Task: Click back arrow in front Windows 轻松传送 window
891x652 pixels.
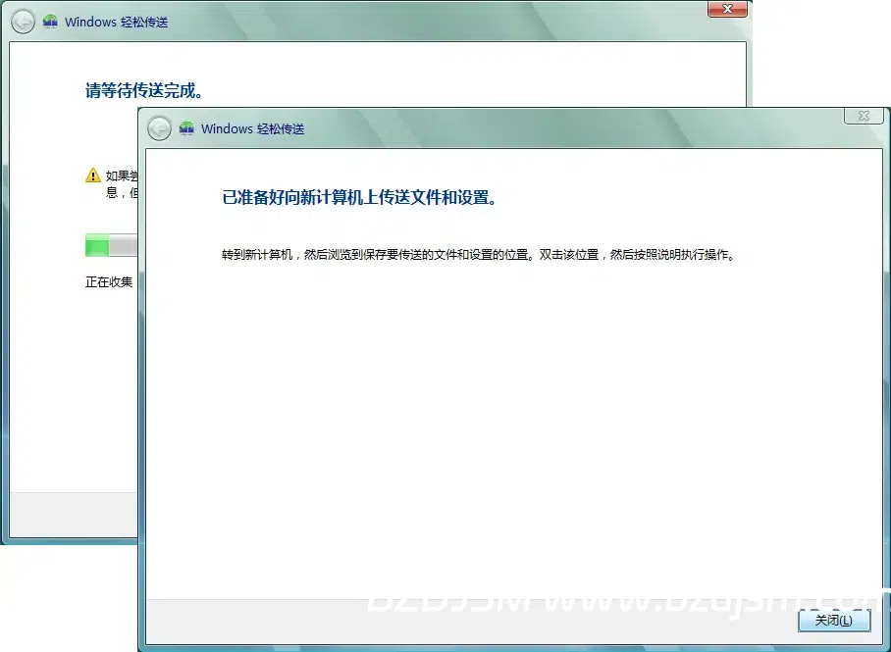Action: (159, 128)
